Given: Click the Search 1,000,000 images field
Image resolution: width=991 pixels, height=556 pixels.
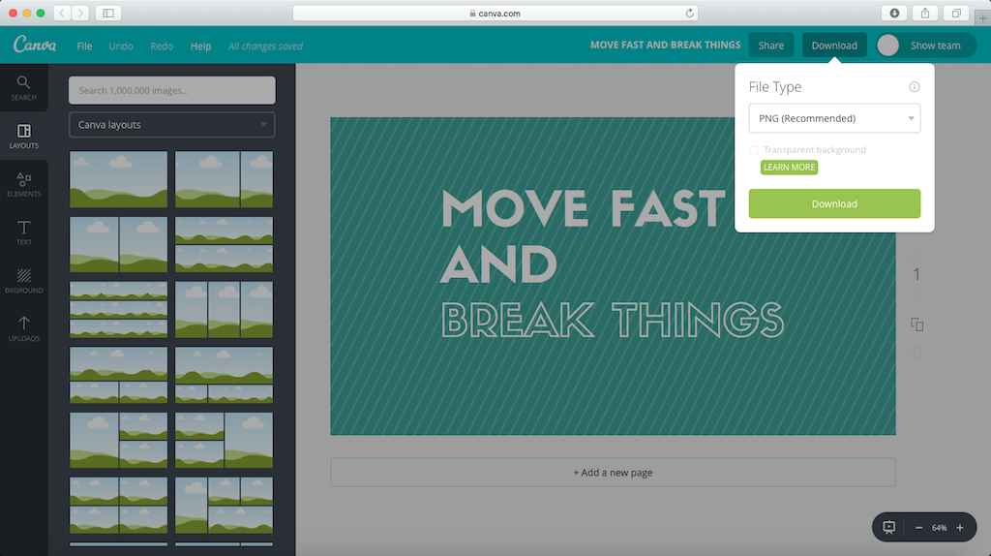Looking at the screenshot, I should [172, 90].
